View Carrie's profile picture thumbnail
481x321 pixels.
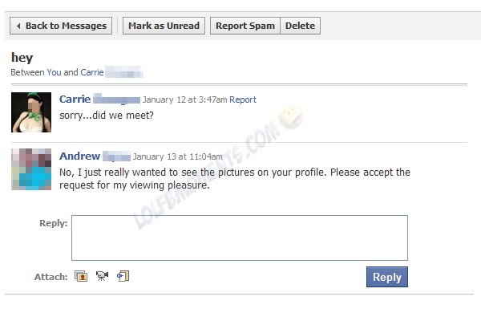31,112
